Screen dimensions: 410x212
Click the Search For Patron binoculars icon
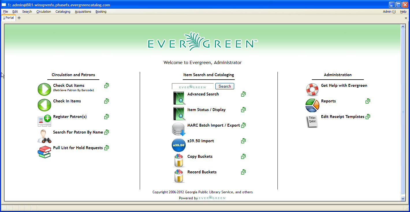coord(44,136)
